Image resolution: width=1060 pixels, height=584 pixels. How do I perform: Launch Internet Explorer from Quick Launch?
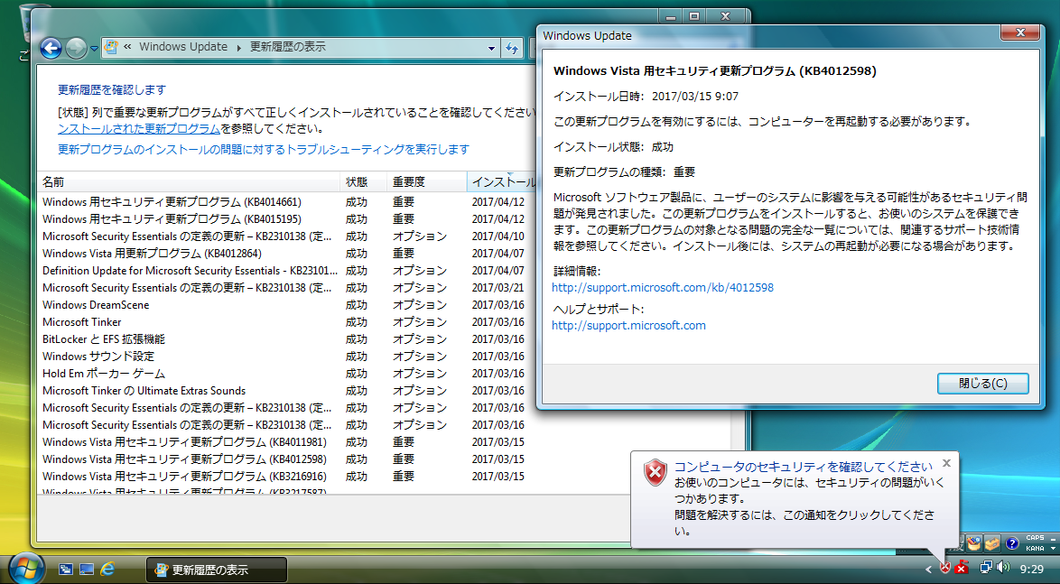[107, 570]
